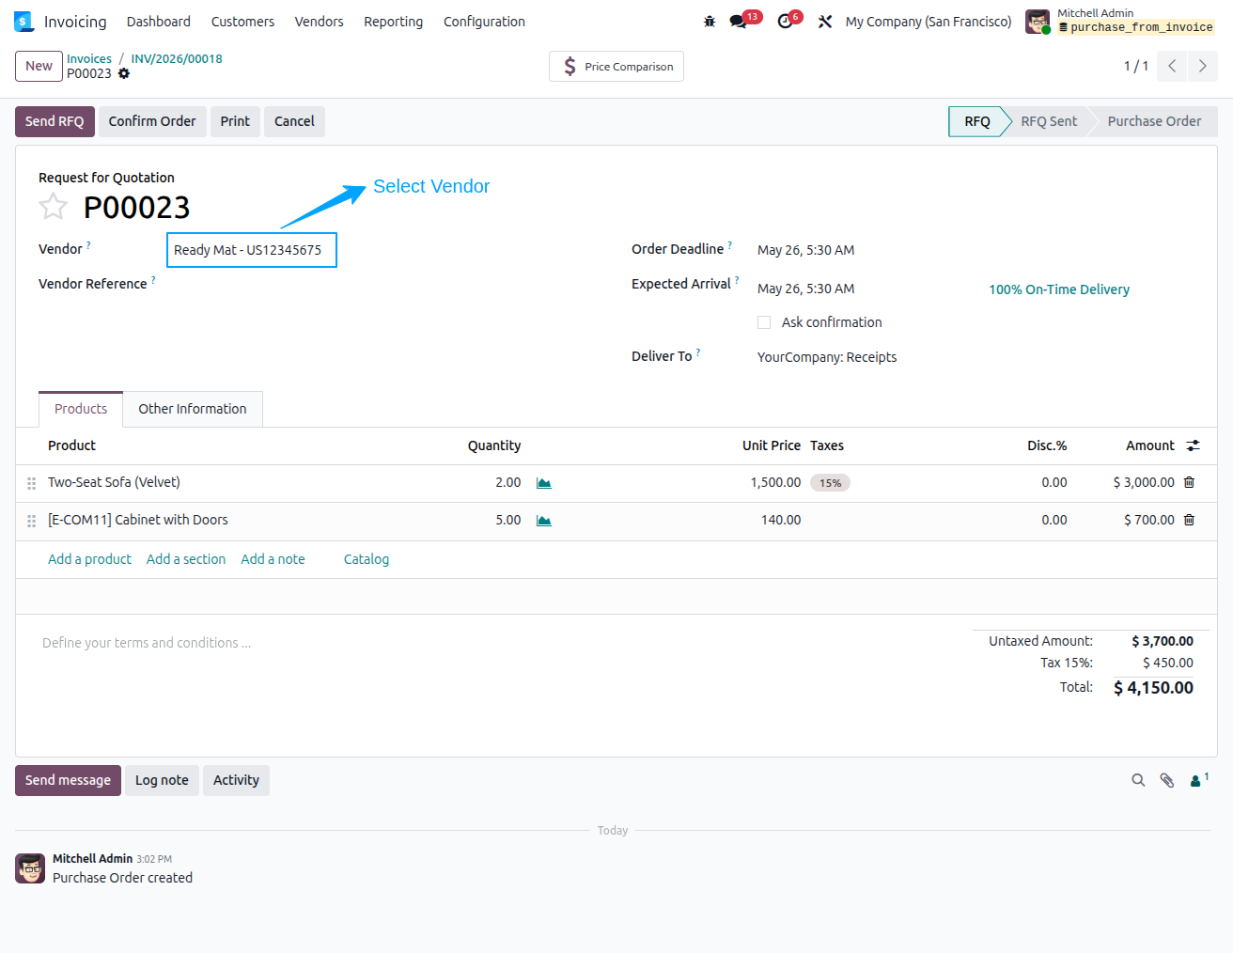This screenshot has height=953, width=1233.
Task: Click the Invoicing app logo icon
Action: pyautogui.click(x=24, y=22)
